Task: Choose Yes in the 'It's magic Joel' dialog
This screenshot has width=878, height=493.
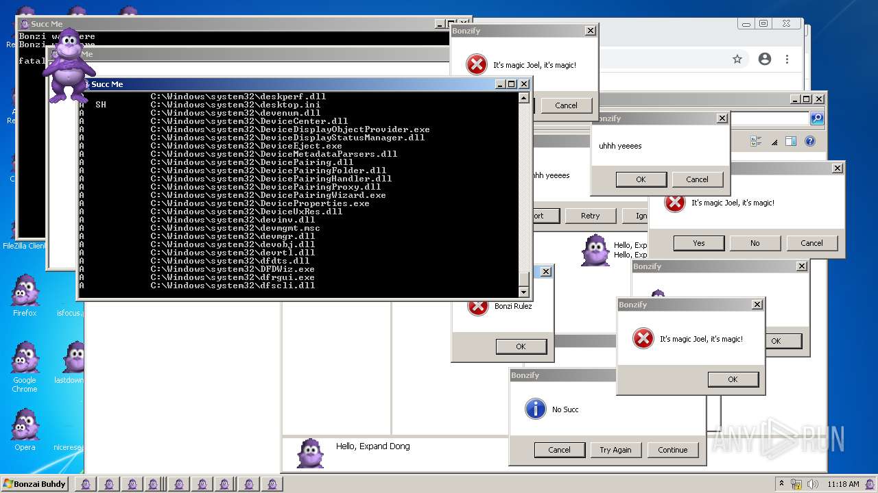Action: pos(698,243)
